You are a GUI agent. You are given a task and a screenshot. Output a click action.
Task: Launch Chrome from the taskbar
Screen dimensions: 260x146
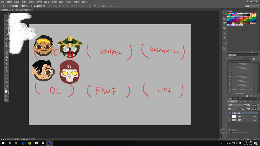[x=30, y=143]
